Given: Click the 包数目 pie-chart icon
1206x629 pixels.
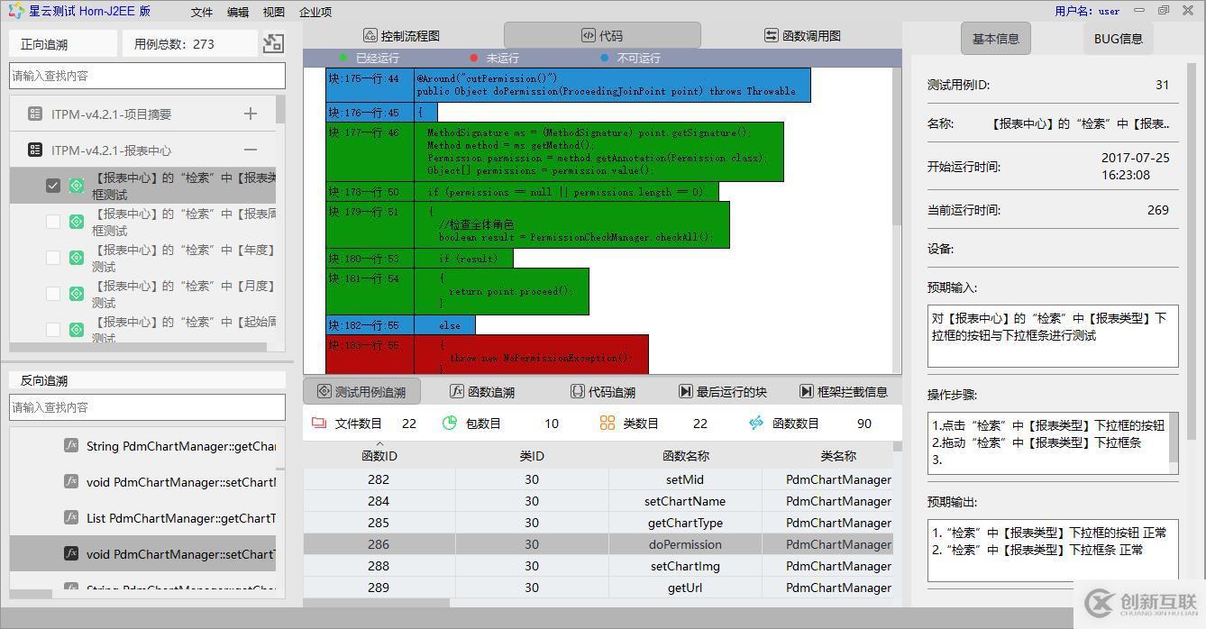Looking at the screenshot, I should pos(450,423).
